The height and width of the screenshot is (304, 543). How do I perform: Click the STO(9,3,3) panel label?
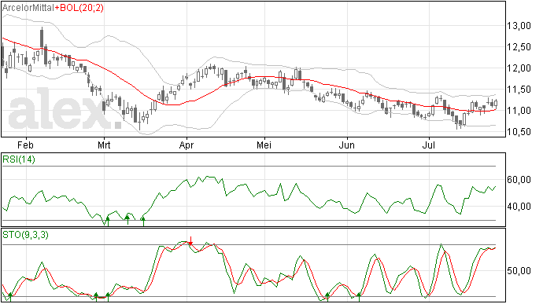click(25, 235)
